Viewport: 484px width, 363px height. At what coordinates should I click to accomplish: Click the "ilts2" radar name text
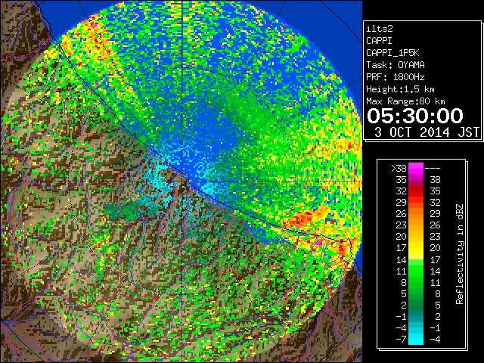click(x=380, y=29)
